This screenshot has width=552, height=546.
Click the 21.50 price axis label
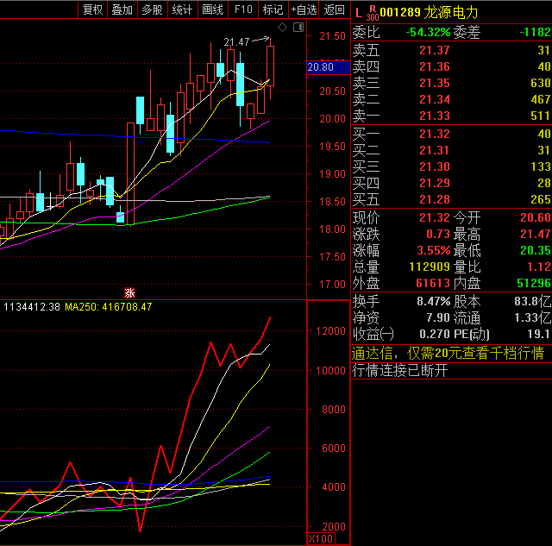tap(332, 36)
